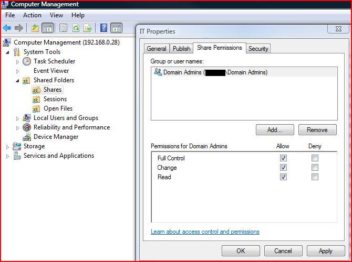
Task: Expand the Storage node
Action: click(8, 147)
